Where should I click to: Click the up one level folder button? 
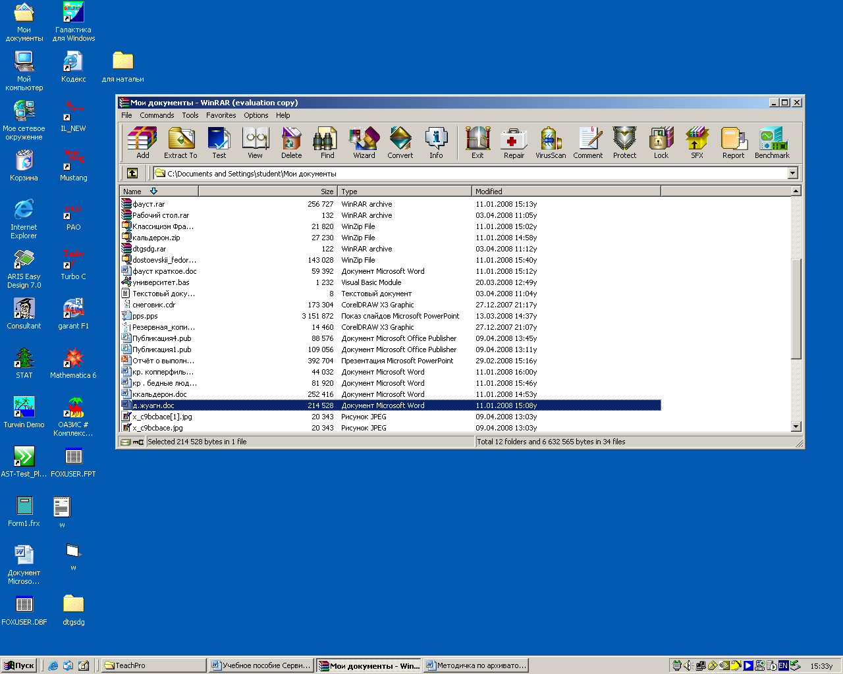pyautogui.click(x=132, y=173)
